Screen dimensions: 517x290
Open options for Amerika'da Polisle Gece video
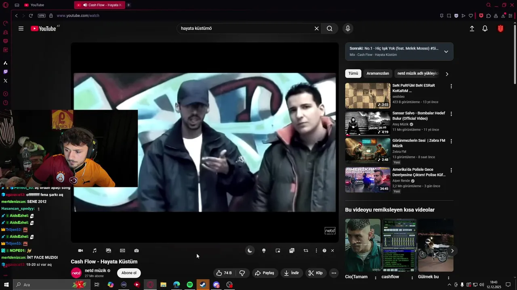click(451, 170)
